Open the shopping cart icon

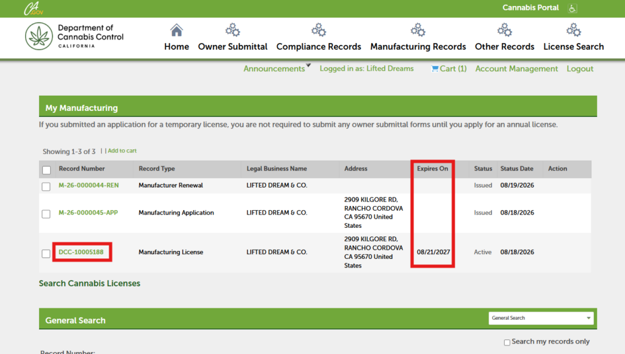[x=435, y=69]
